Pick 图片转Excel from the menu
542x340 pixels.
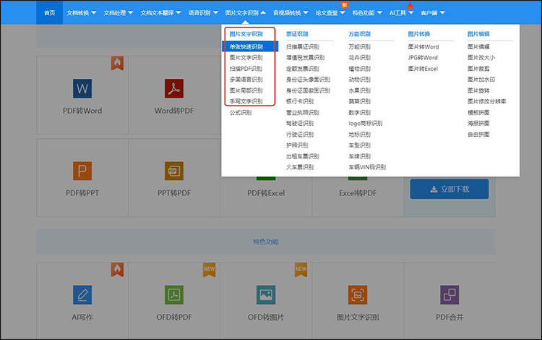[x=423, y=69]
